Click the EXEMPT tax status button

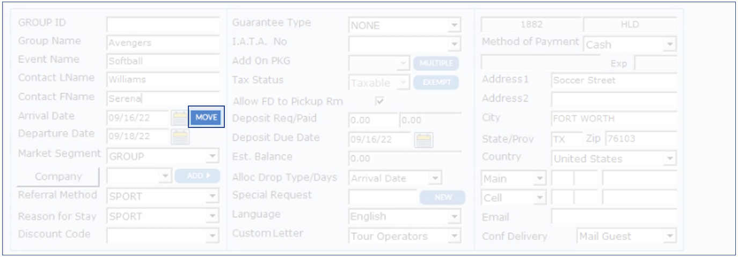point(436,83)
